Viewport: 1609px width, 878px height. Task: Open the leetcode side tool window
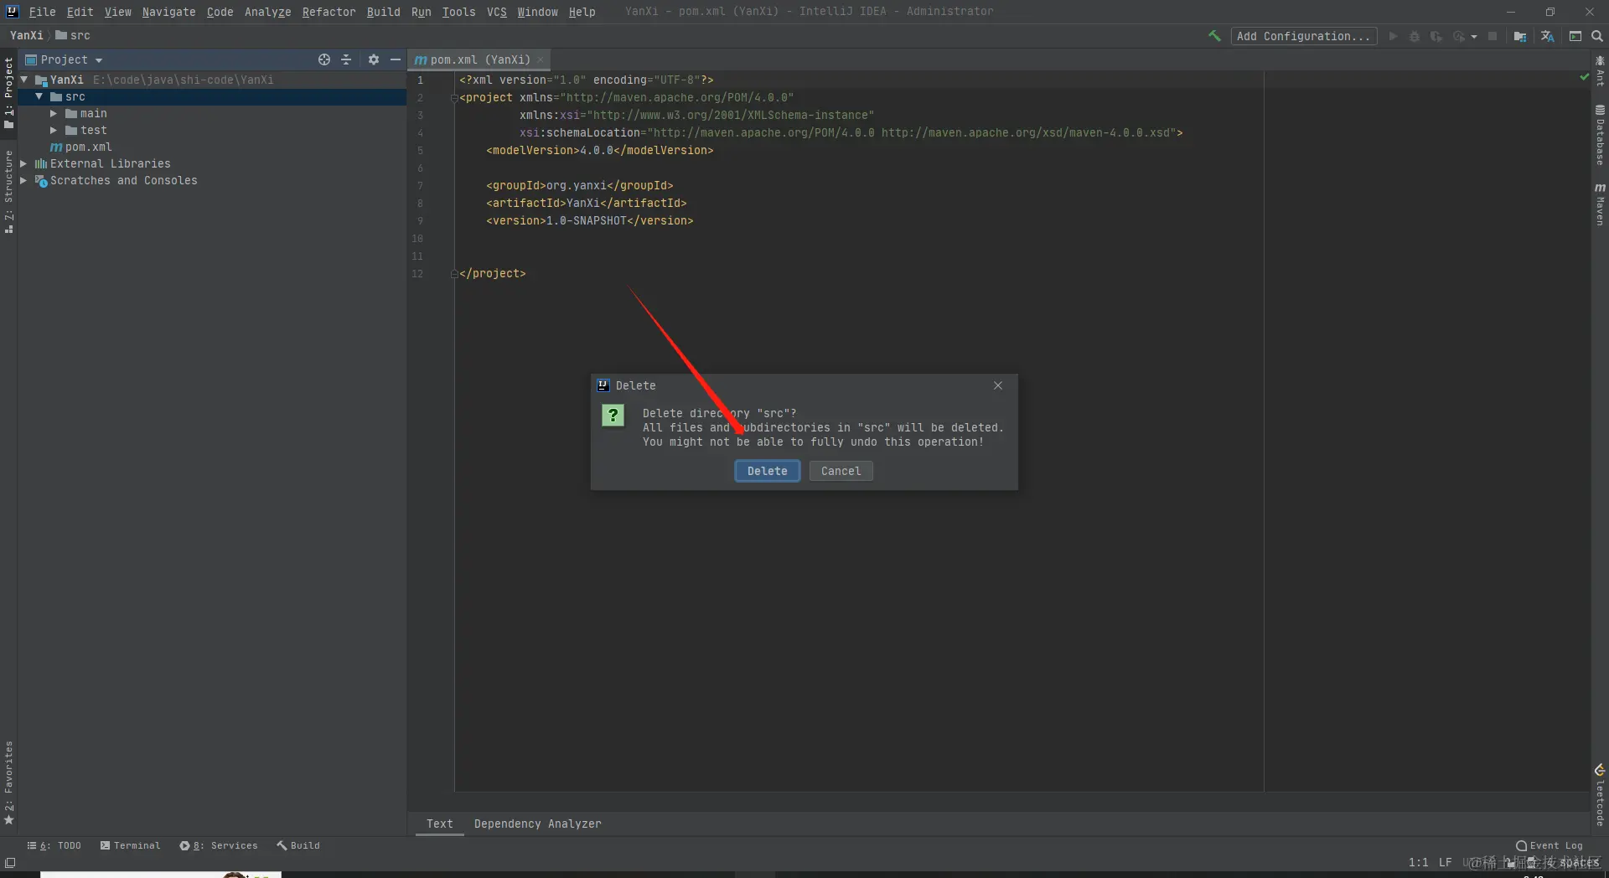tap(1600, 795)
